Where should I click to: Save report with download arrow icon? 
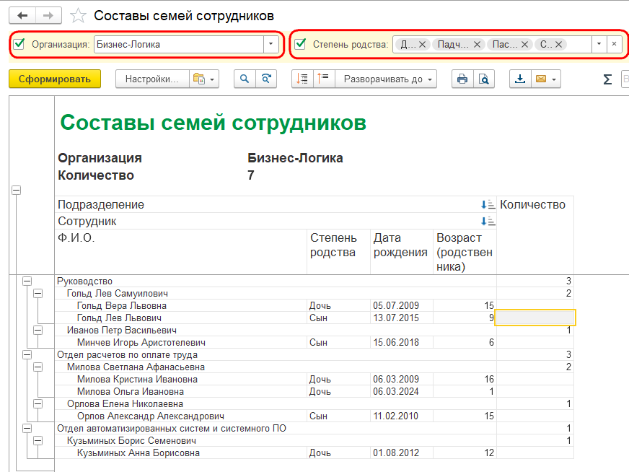click(520, 79)
